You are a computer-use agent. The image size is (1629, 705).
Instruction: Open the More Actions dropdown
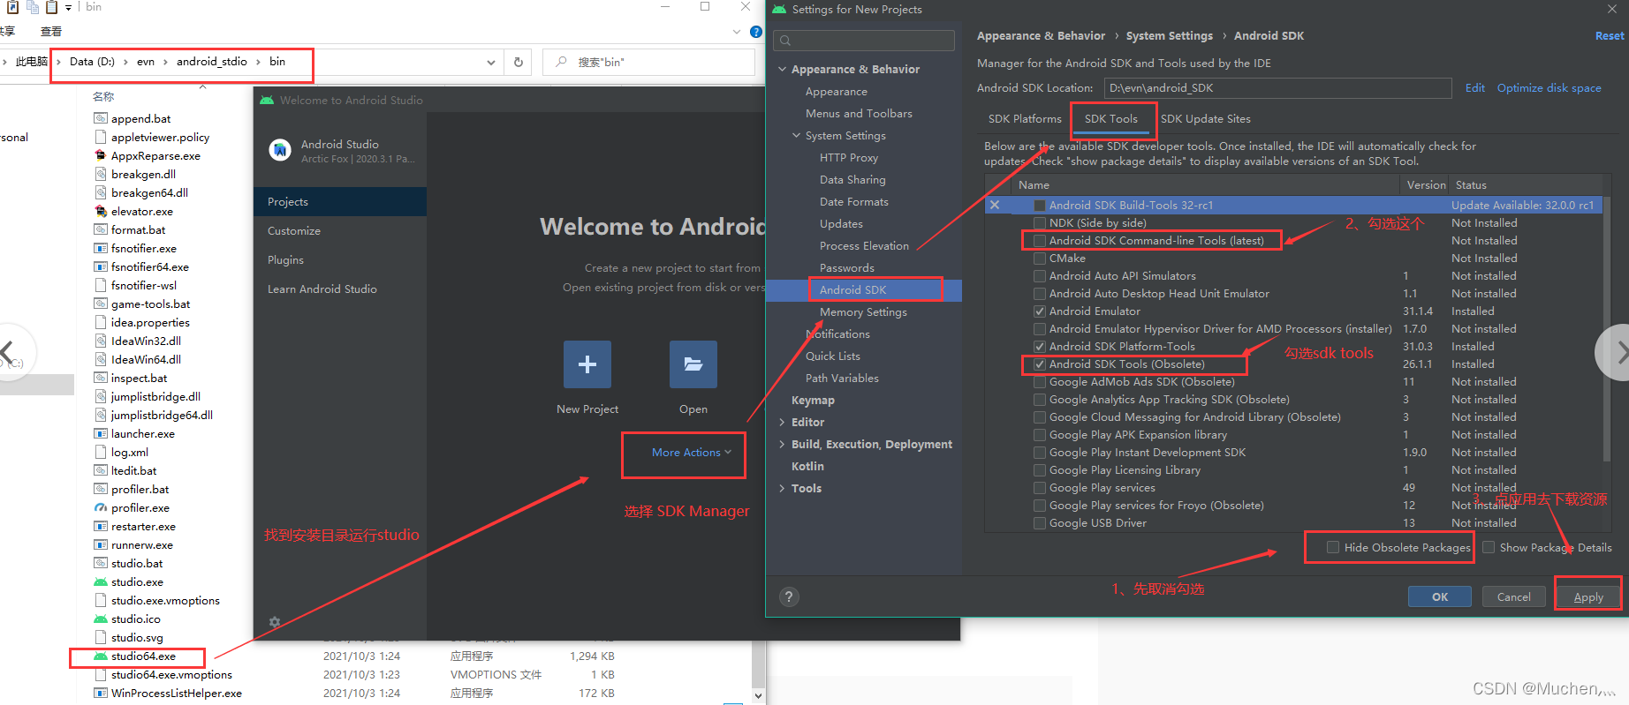(692, 452)
